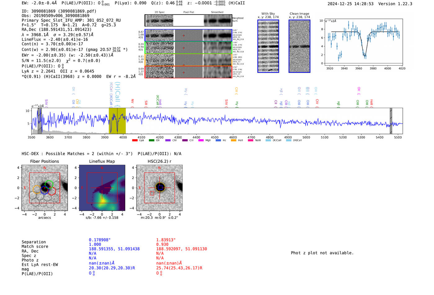Click the red crosshair center in Lineflux Map

click(102, 188)
